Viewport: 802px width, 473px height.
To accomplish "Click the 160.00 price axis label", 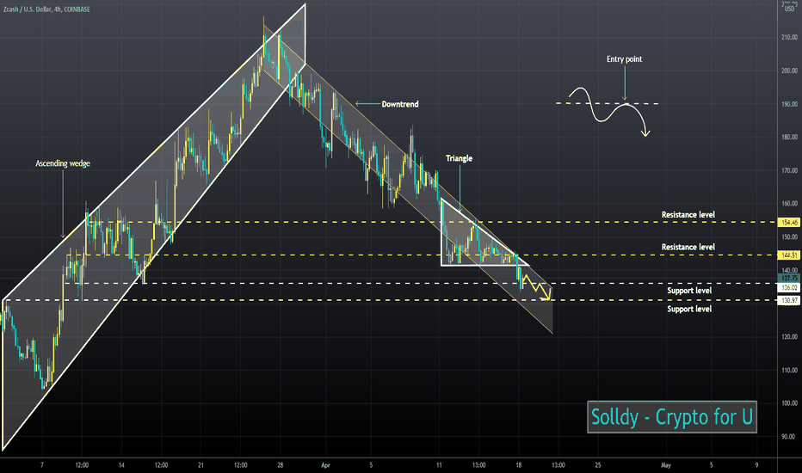I will pyautogui.click(x=789, y=204).
